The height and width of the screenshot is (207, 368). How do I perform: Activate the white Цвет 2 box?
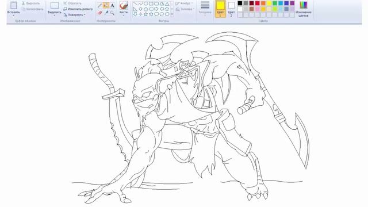coord(231,9)
